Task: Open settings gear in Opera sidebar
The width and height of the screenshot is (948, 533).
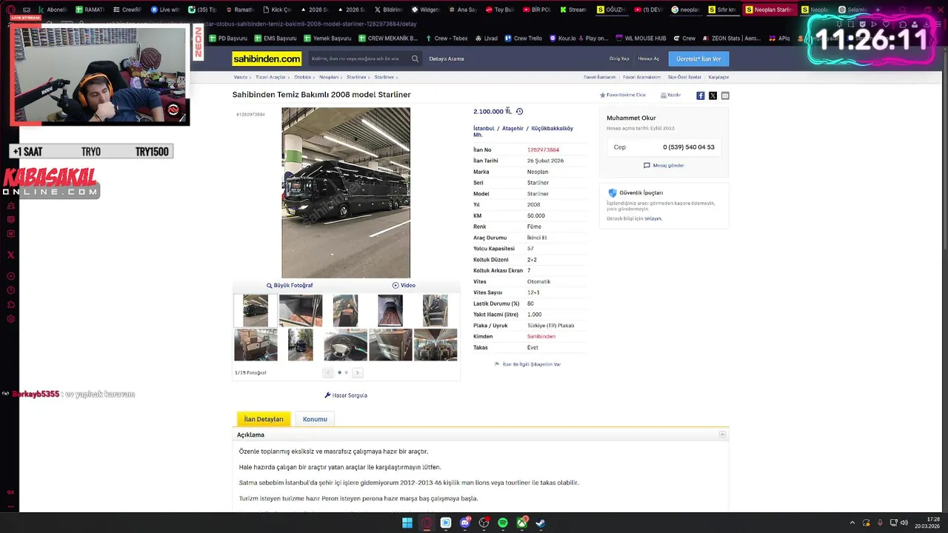Action: pyautogui.click(x=10, y=319)
